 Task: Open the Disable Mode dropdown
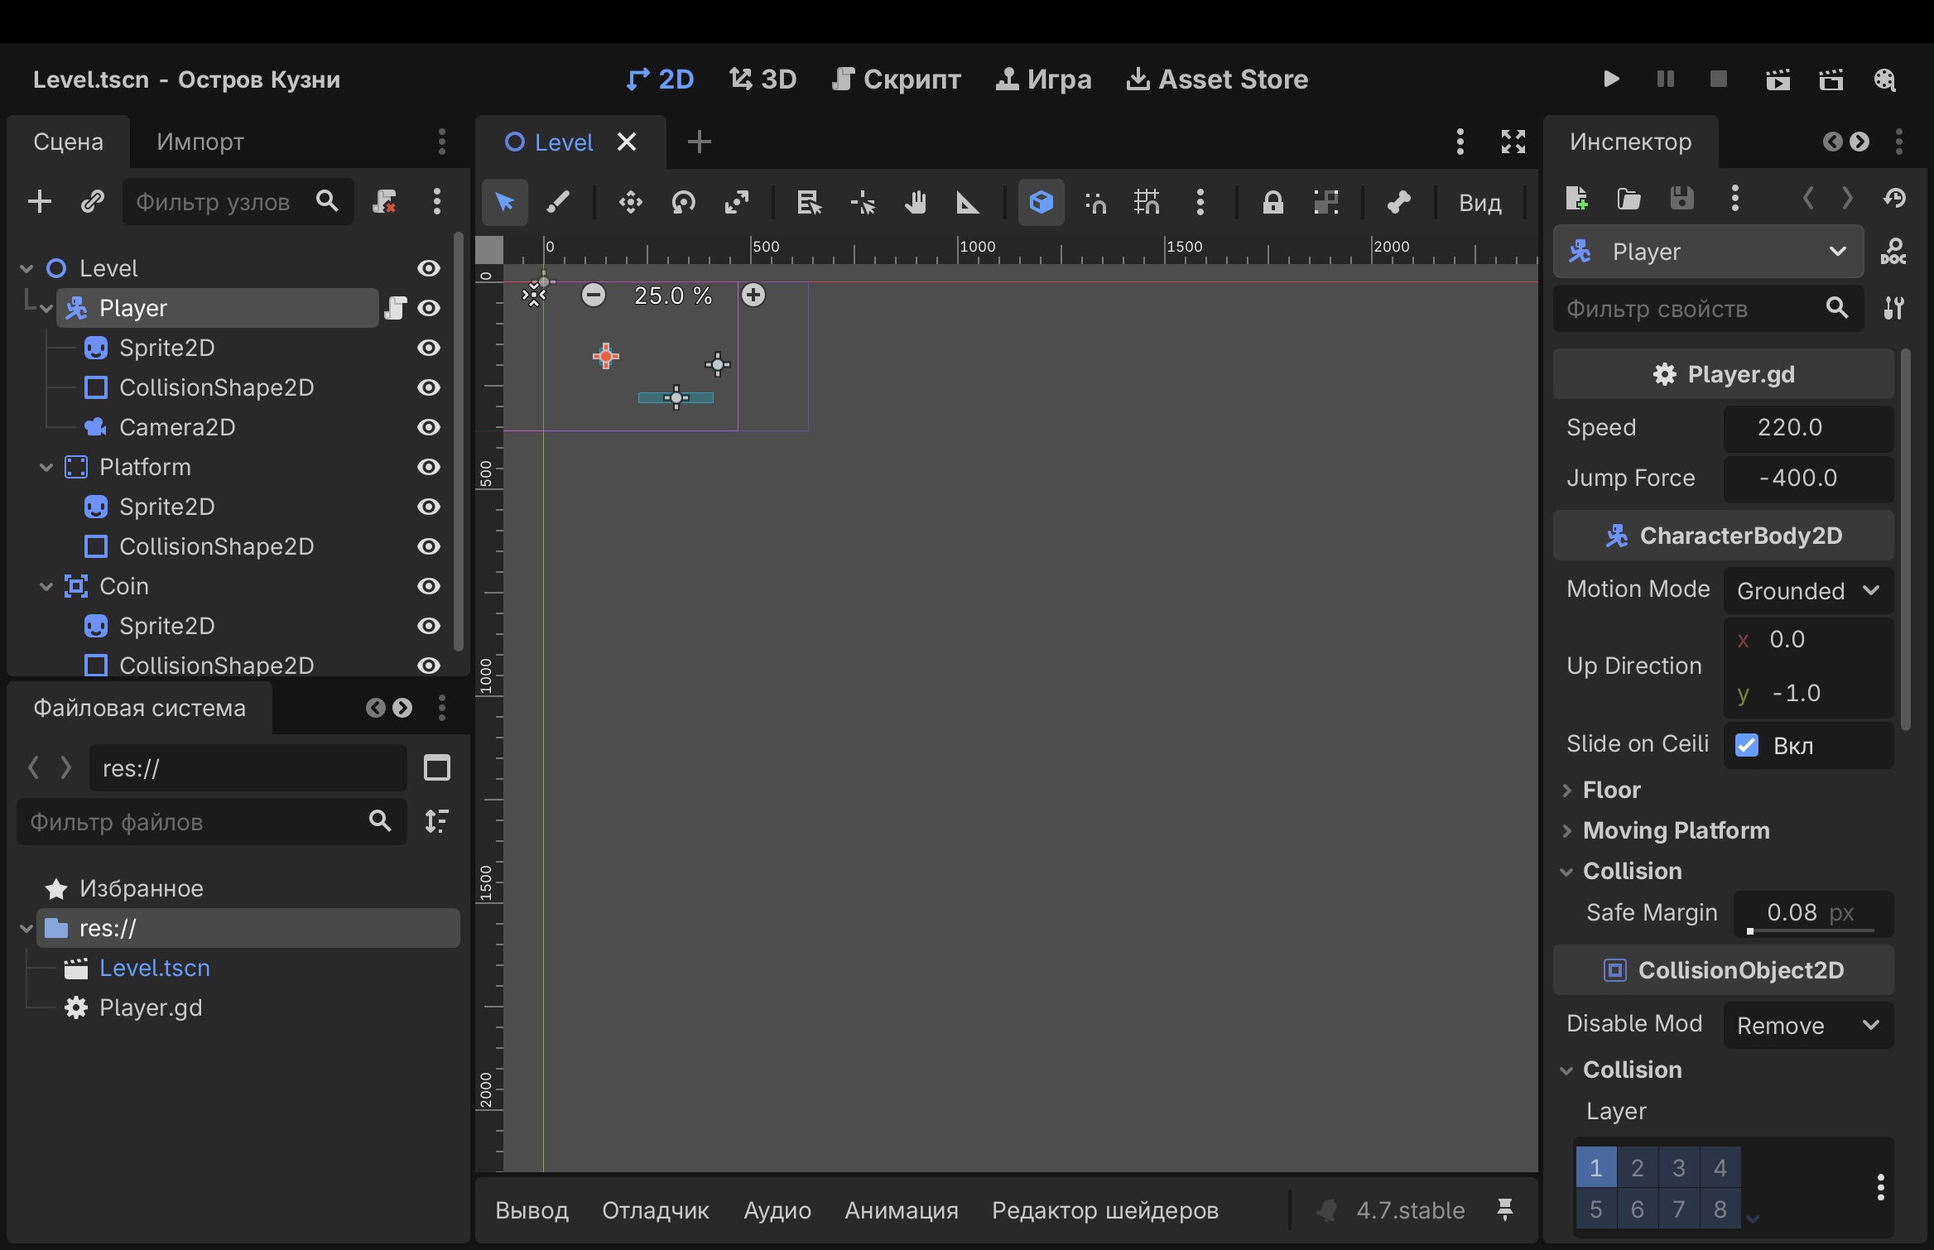pyautogui.click(x=1808, y=1026)
